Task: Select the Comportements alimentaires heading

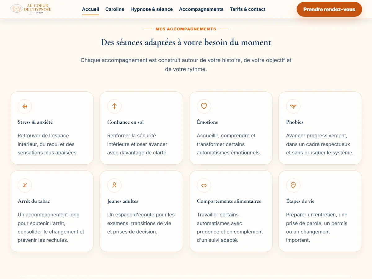Action: 229,201
